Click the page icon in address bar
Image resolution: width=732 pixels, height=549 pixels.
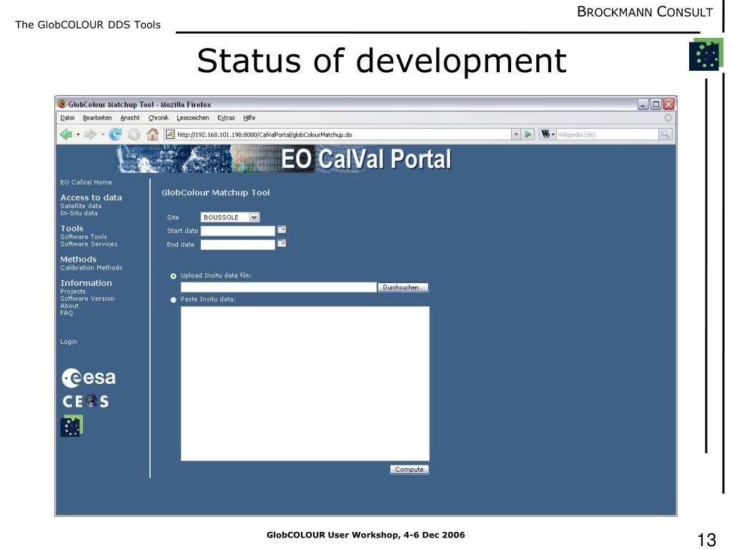click(170, 134)
